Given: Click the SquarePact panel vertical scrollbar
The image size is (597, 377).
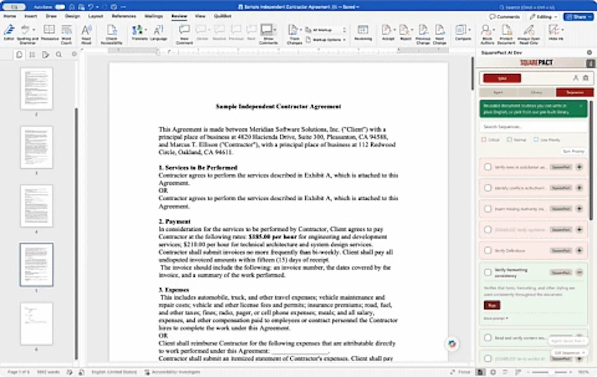Looking at the screenshot, I should tap(591, 161).
